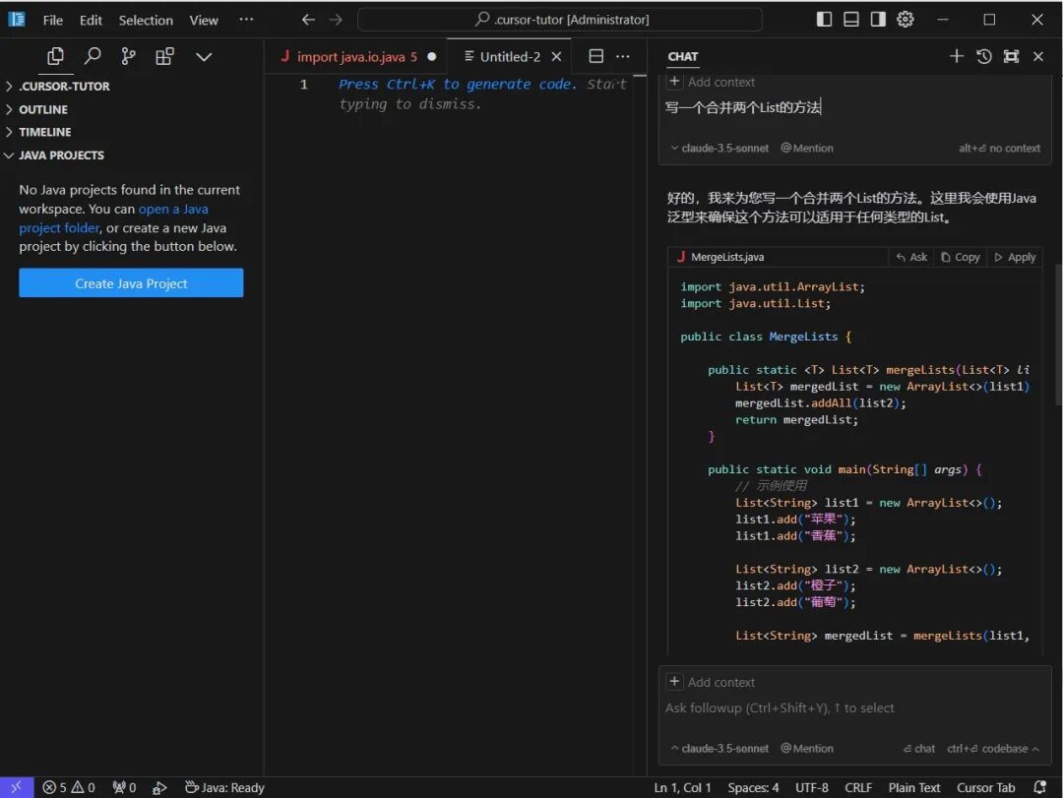This screenshot has height=798, width=1063.
Task: Start a new chat with plus icon
Action: [x=956, y=56]
